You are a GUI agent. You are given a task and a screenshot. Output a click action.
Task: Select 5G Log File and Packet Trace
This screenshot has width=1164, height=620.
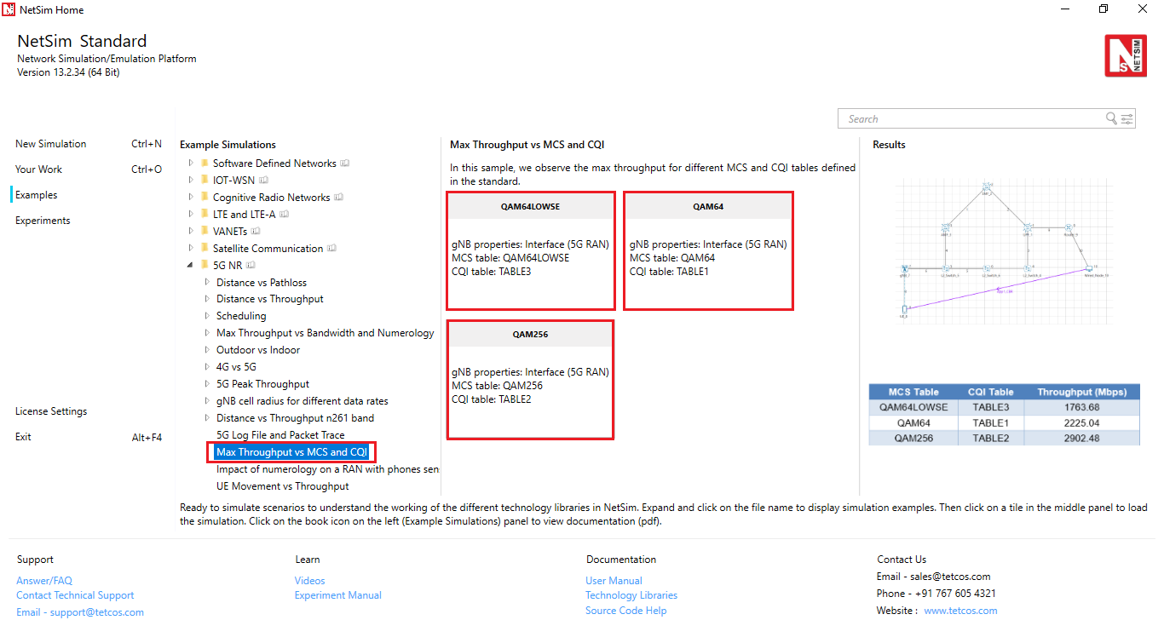pyautogui.click(x=280, y=435)
